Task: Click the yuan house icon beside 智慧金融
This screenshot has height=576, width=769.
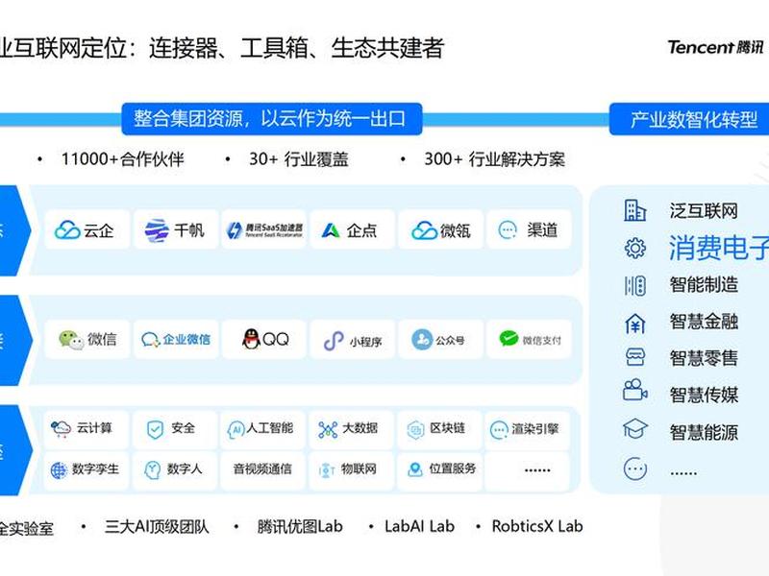Action: pos(635,323)
